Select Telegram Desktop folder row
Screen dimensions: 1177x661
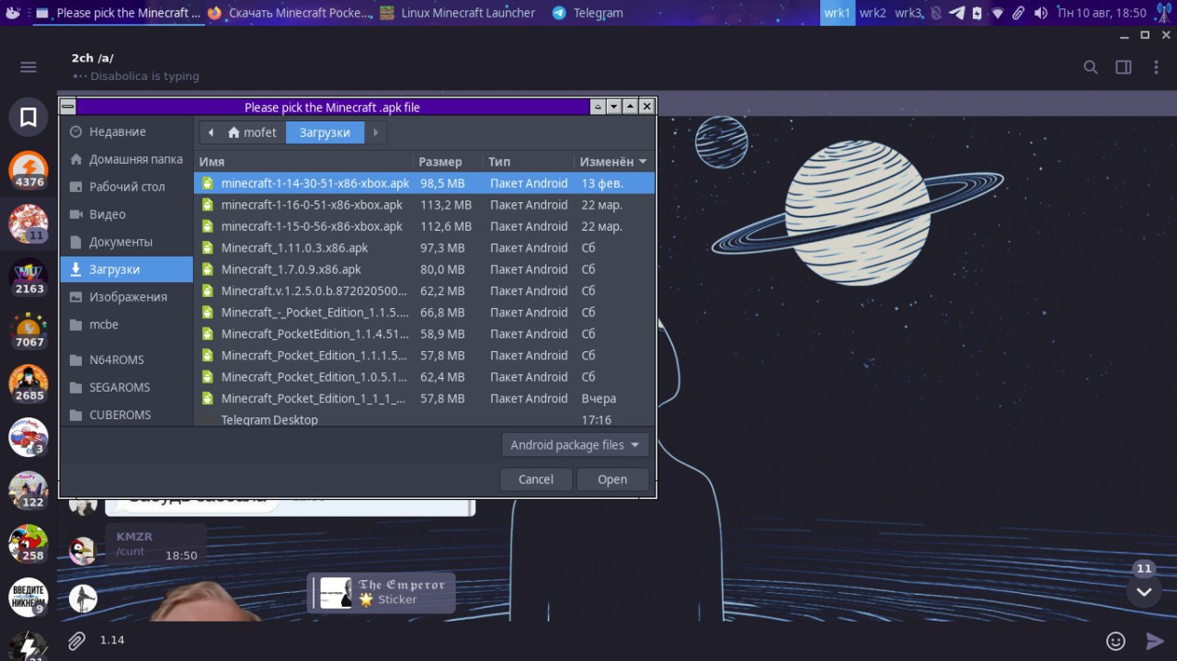coord(425,419)
